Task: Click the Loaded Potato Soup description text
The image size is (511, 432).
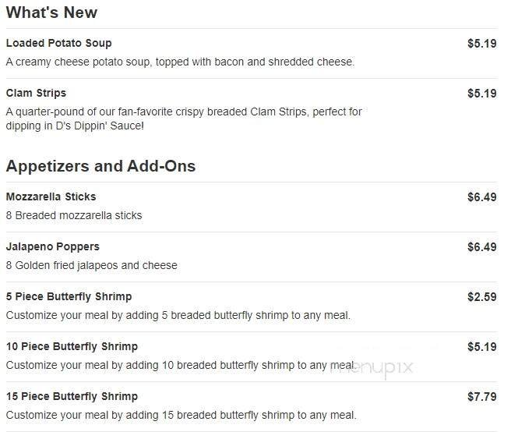Action: coord(180,62)
